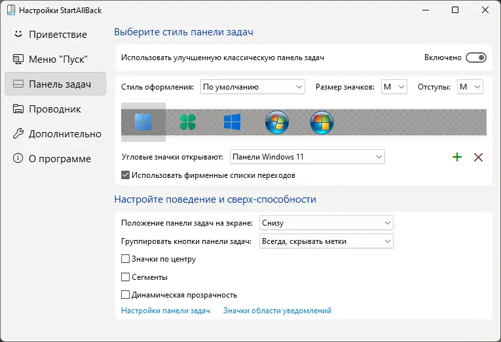Choose the green clover start button icon
The width and height of the screenshot is (501, 342).
(x=187, y=122)
